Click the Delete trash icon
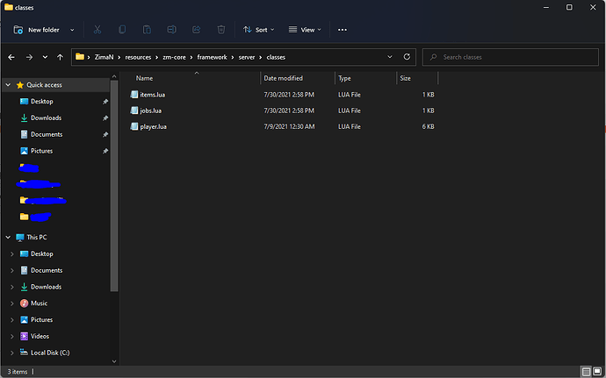Viewport: 606px width, 378px height. tap(221, 30)
